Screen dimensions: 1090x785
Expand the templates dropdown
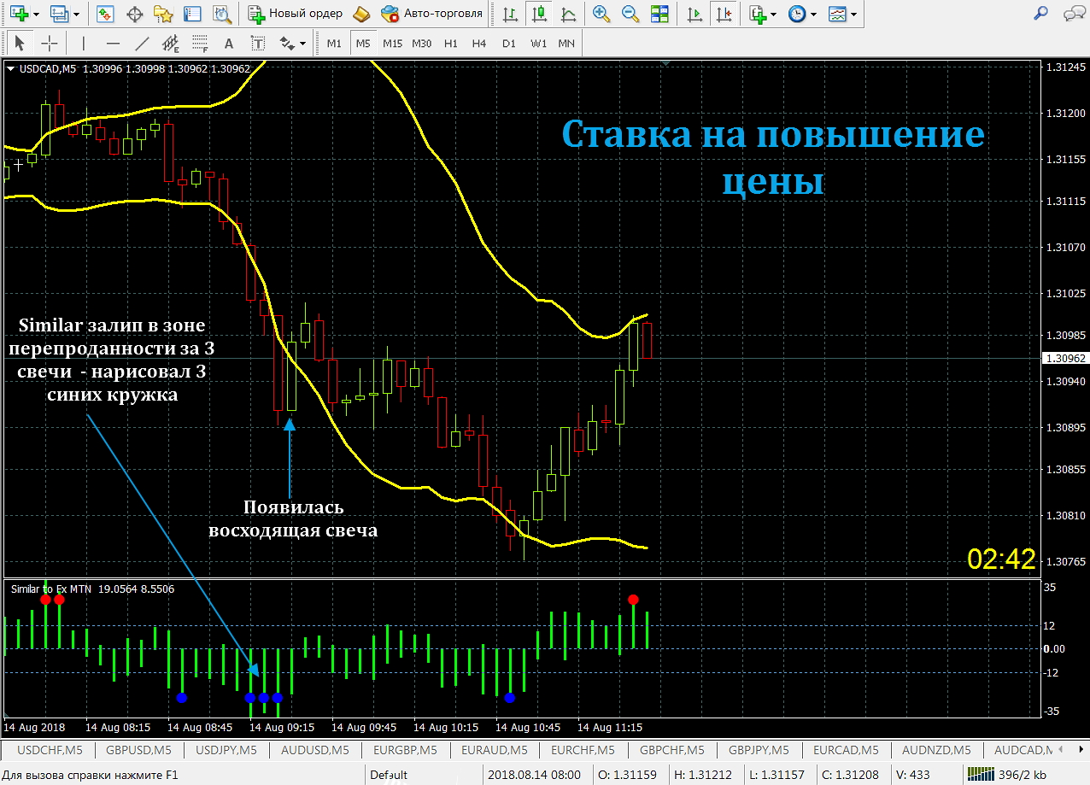click(853, 15)
